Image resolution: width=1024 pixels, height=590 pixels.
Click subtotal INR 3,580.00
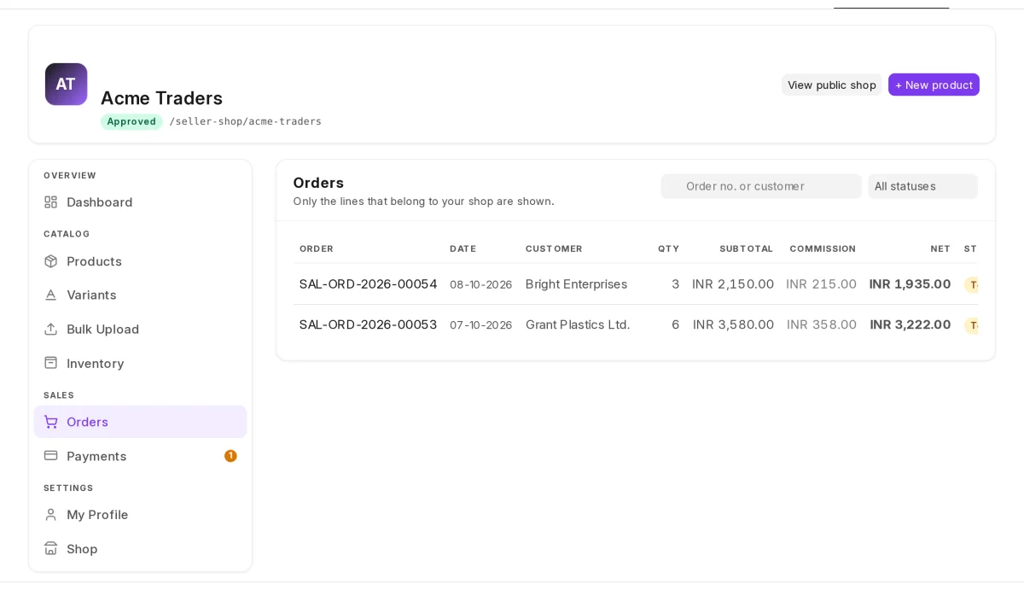[x=733, y=324]
